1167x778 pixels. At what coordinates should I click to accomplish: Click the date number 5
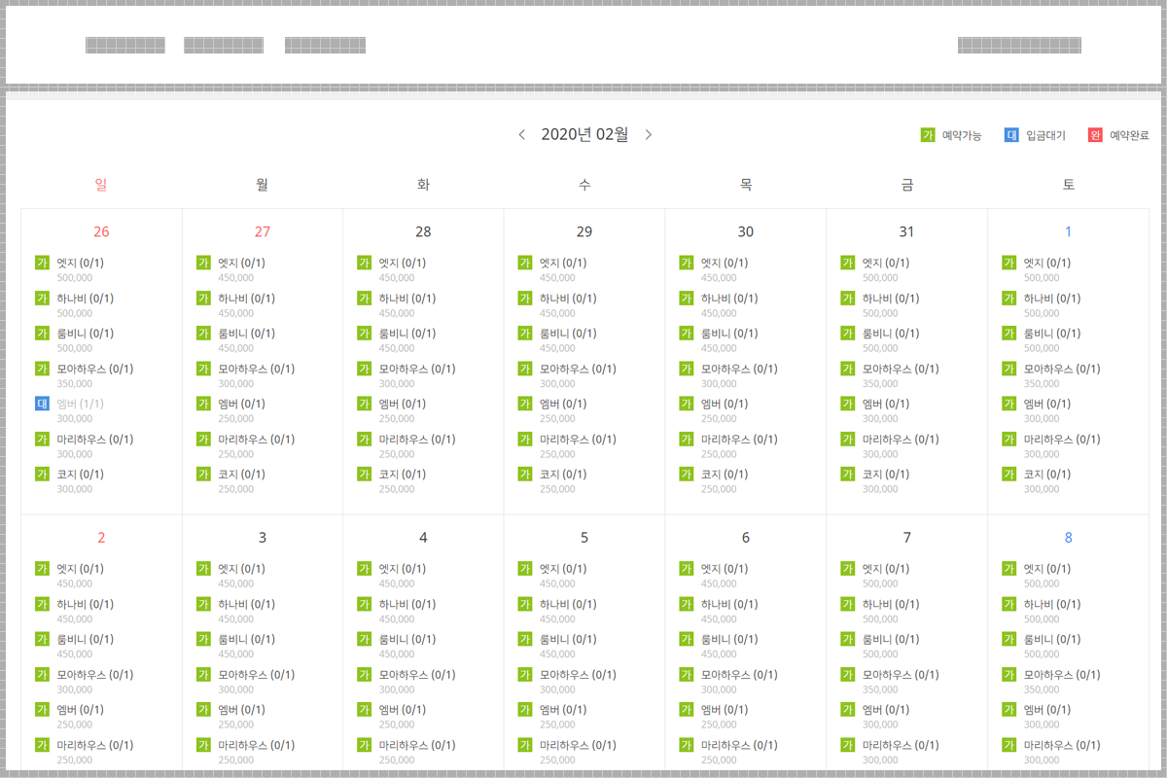(x=584, y=538)
